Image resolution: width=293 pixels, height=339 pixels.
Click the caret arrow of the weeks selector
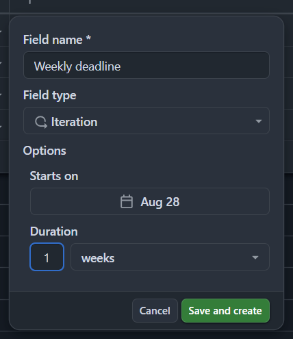[x=255, y=258]
